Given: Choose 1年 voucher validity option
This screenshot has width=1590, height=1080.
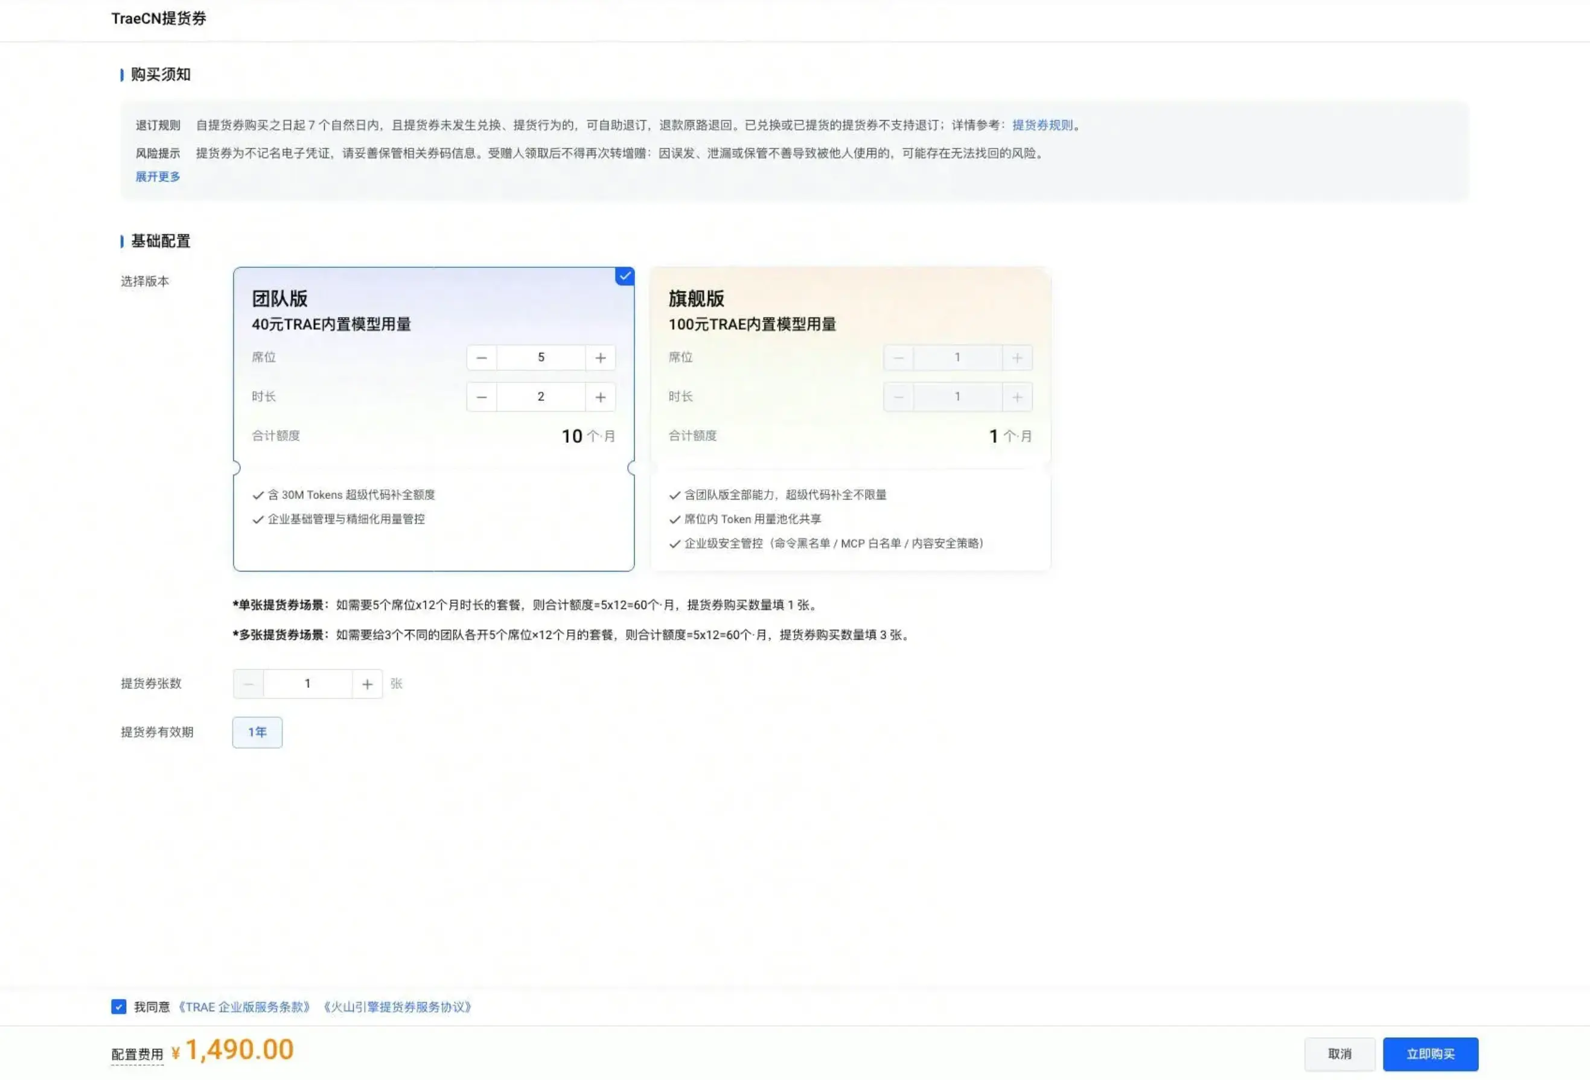Looking at the screenshot, I should coord(257,732).
